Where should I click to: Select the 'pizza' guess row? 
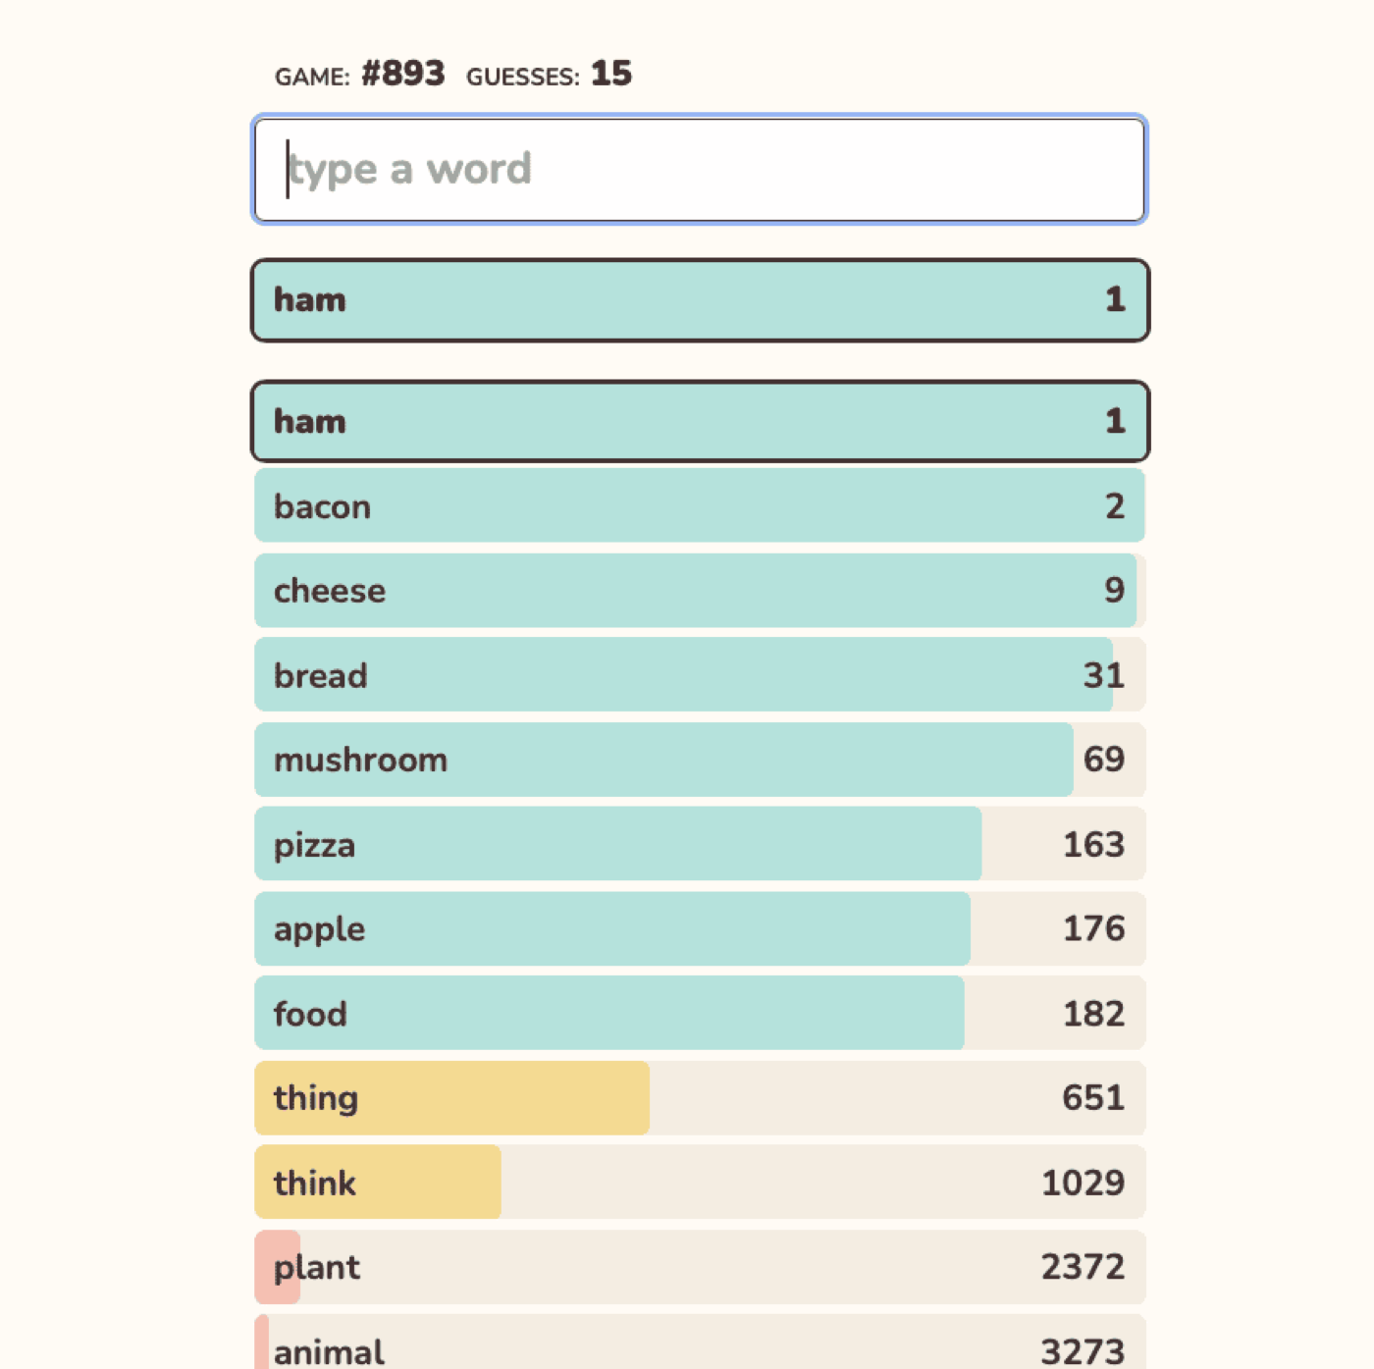point(699,844)
